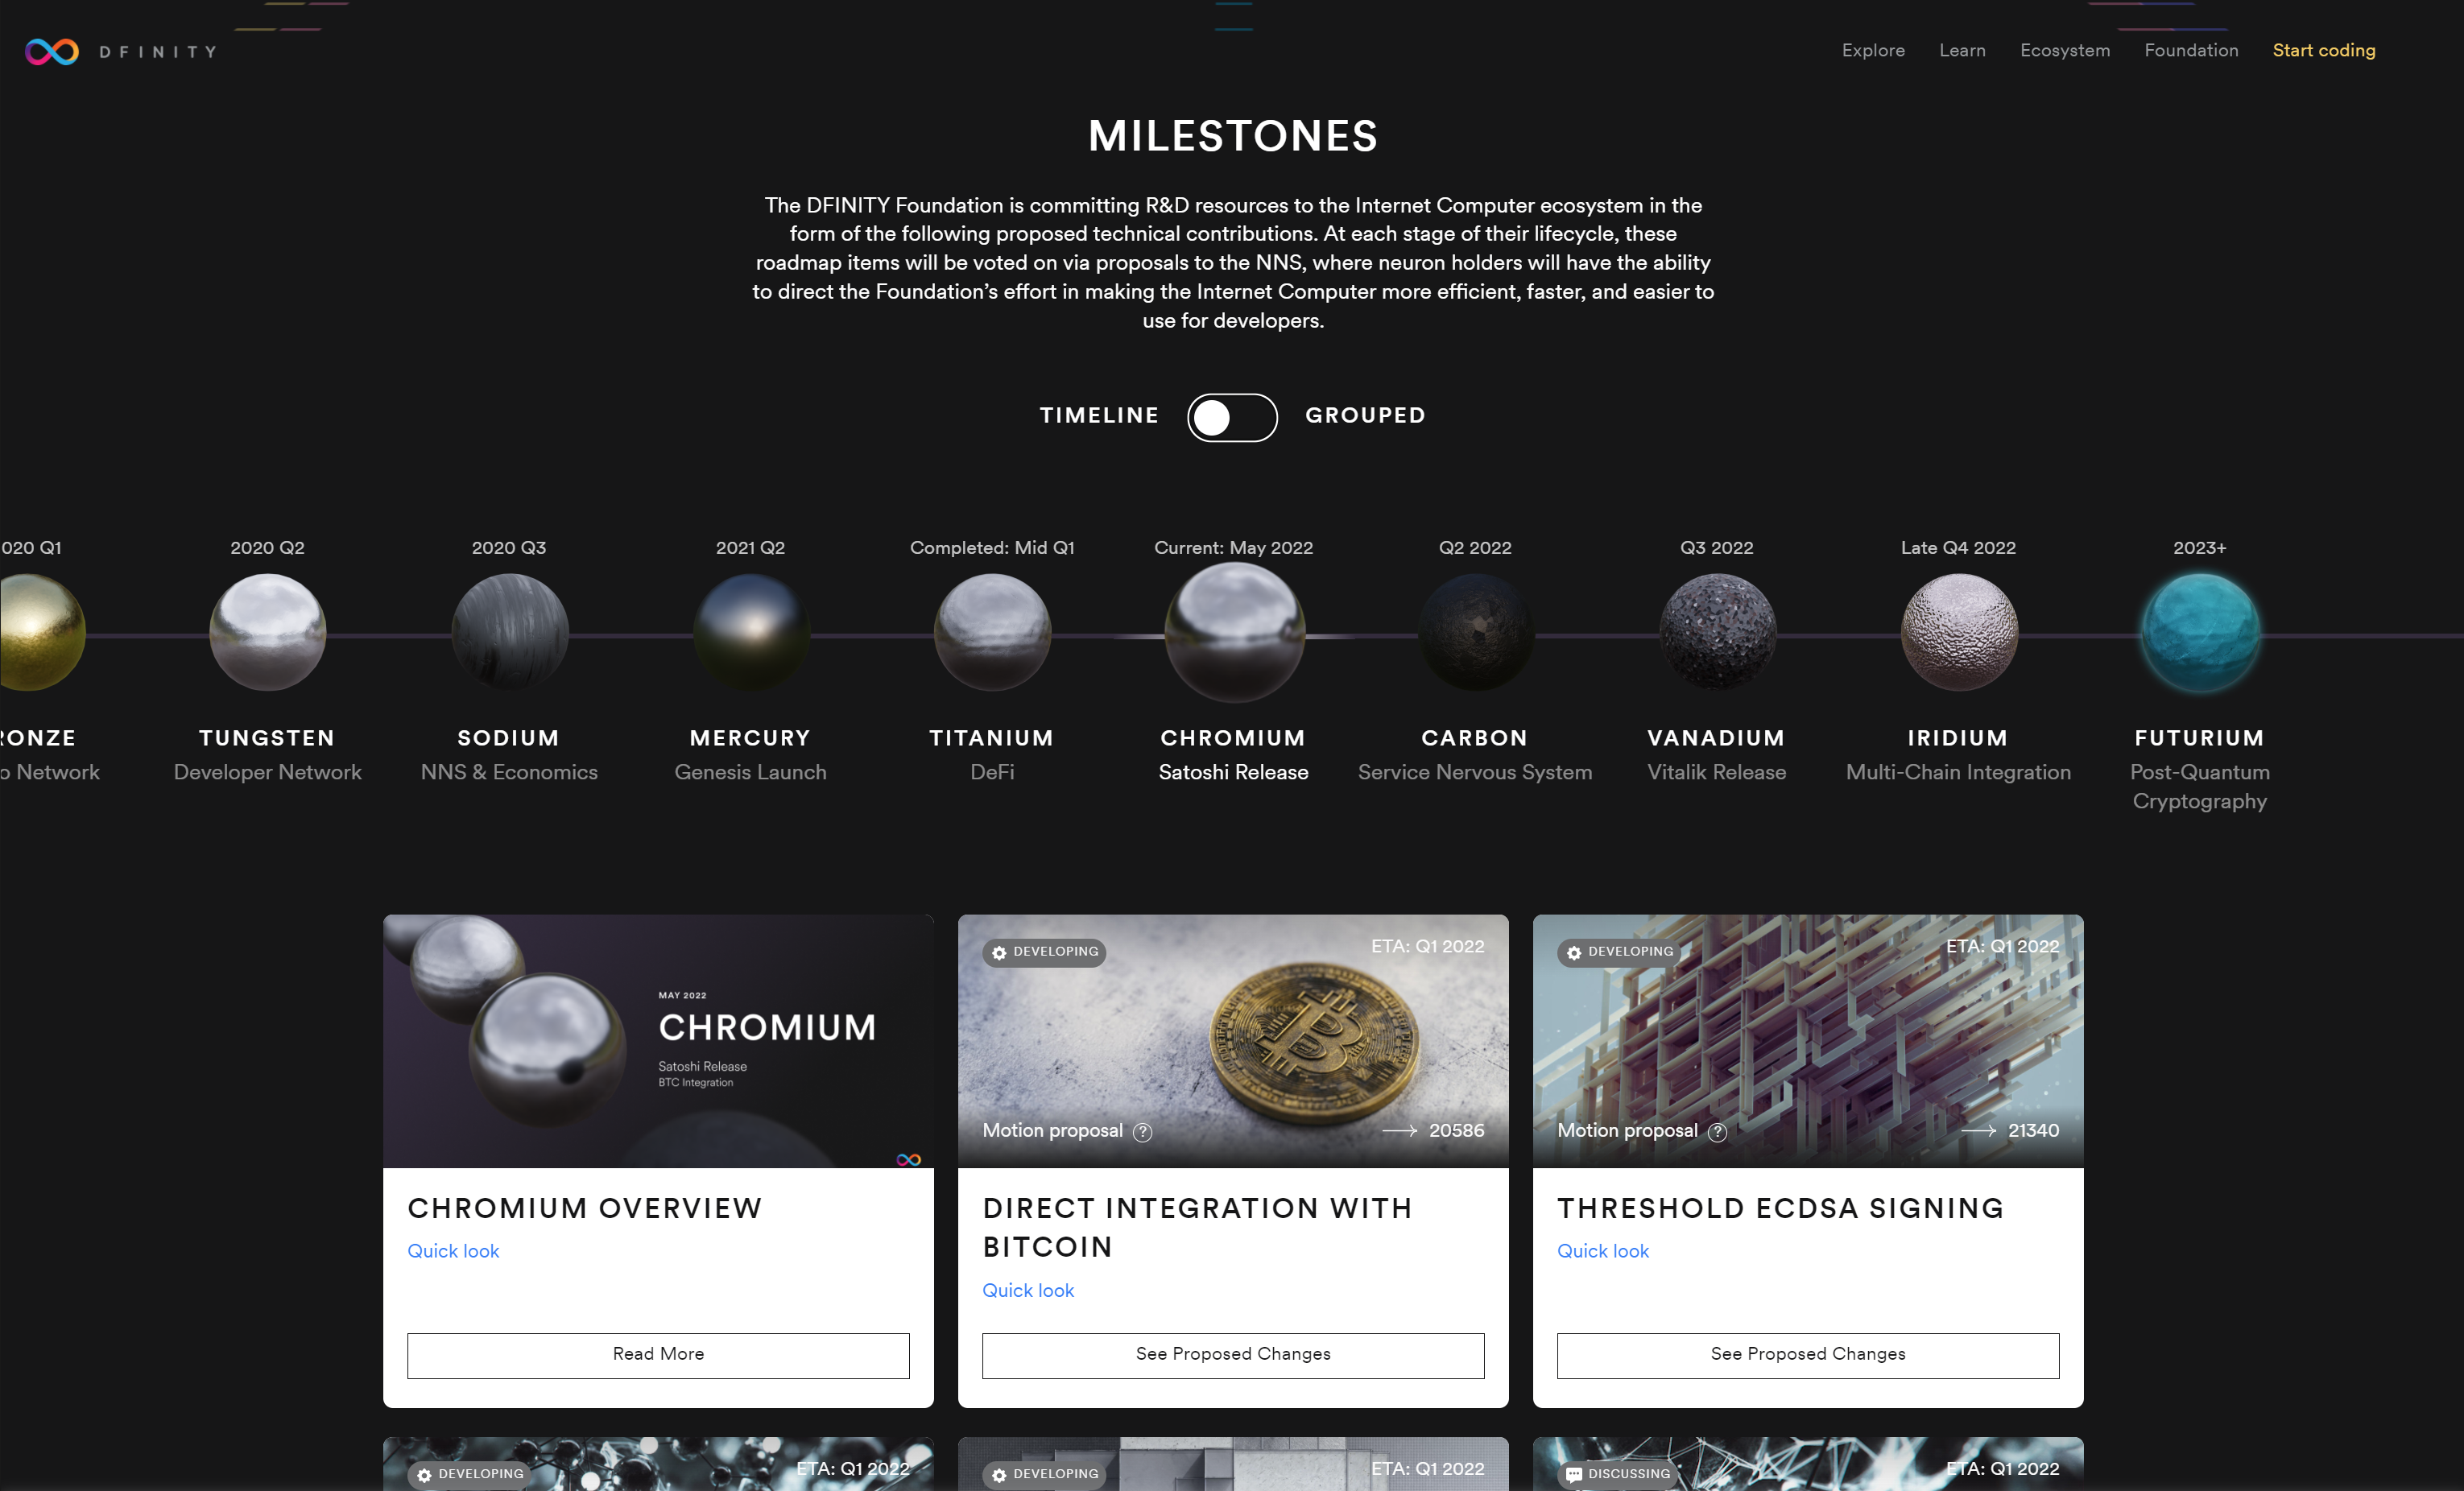
Task: Open motion proposal 21340 link
Action: point(2033,1130)
